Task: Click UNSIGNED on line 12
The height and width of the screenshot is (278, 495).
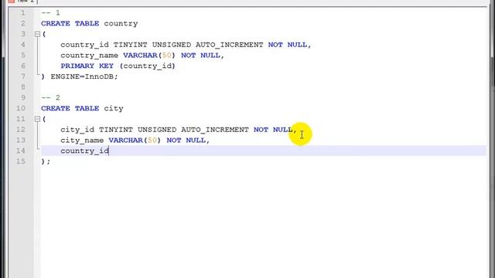Action: click(157, 130)
